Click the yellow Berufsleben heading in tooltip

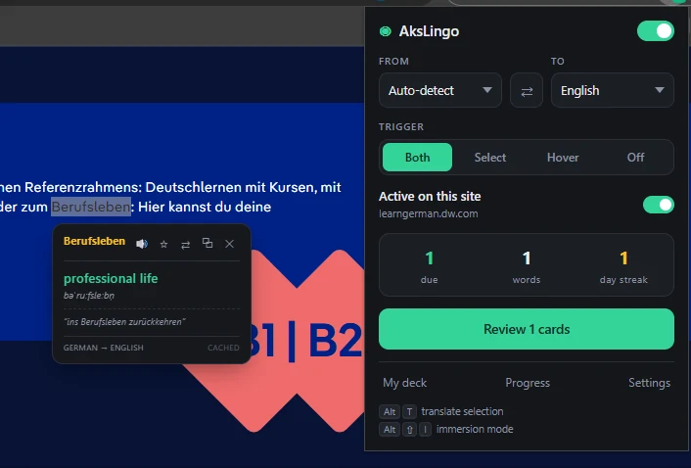coord(94,241)
